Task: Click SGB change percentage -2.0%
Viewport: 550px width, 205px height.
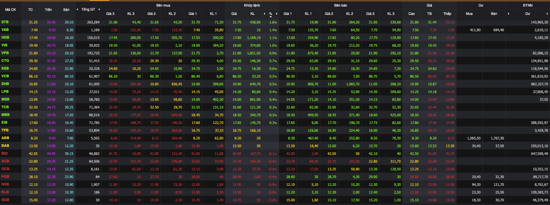Action: (273, 200)
